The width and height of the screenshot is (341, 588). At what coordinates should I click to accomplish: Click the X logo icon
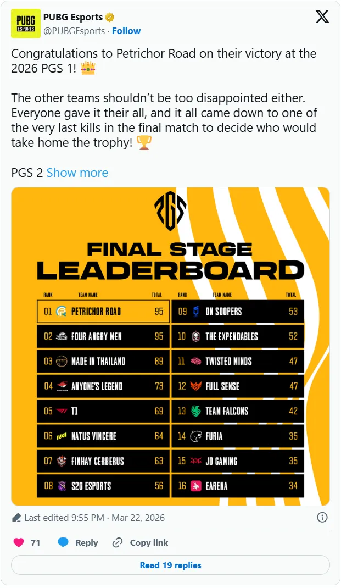tap(322, 17)
